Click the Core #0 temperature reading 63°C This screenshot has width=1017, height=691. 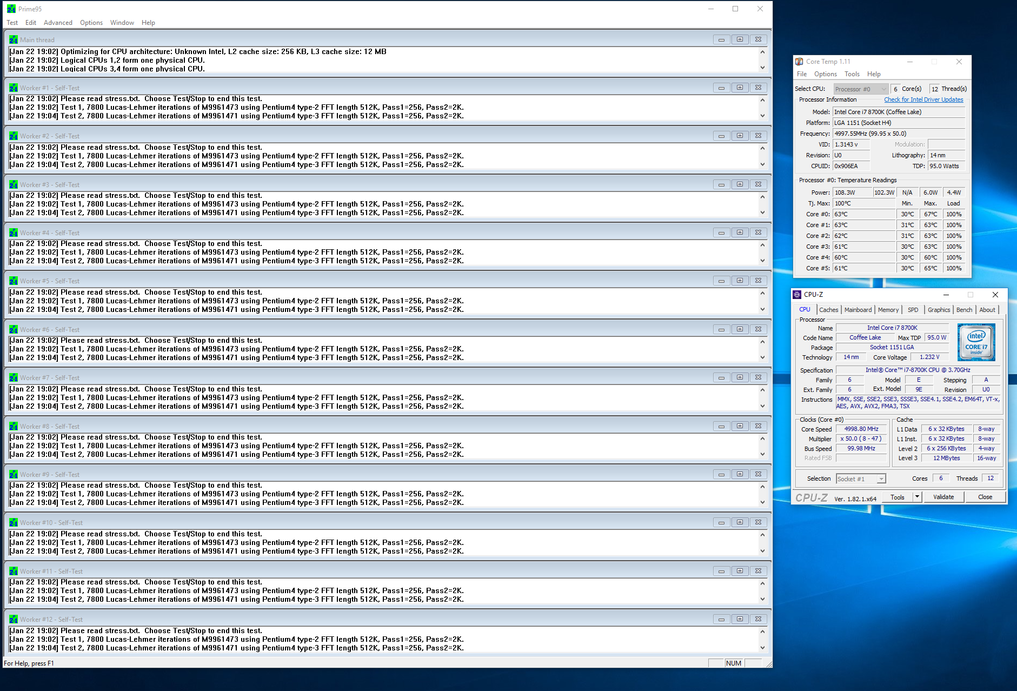[x=864, y=214]
